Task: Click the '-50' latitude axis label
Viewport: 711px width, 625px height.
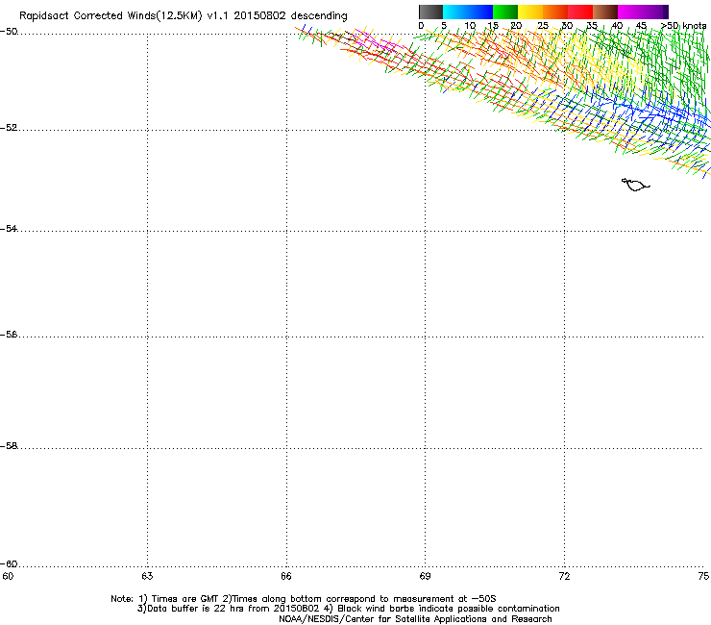Action: [9, 32]
